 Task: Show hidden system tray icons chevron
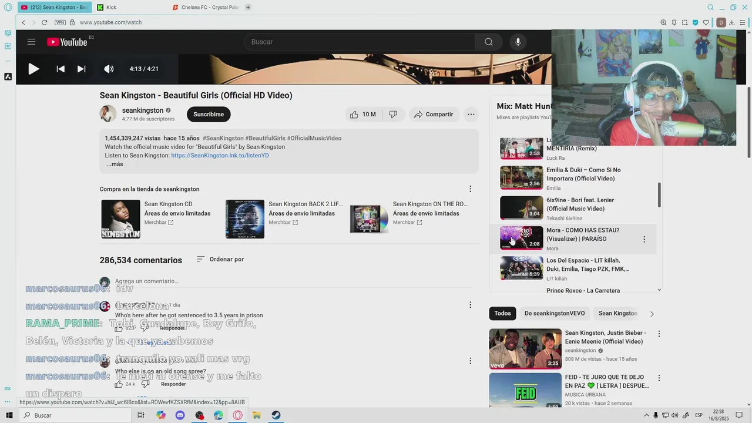pyautogui.click(x=646, y=415)
